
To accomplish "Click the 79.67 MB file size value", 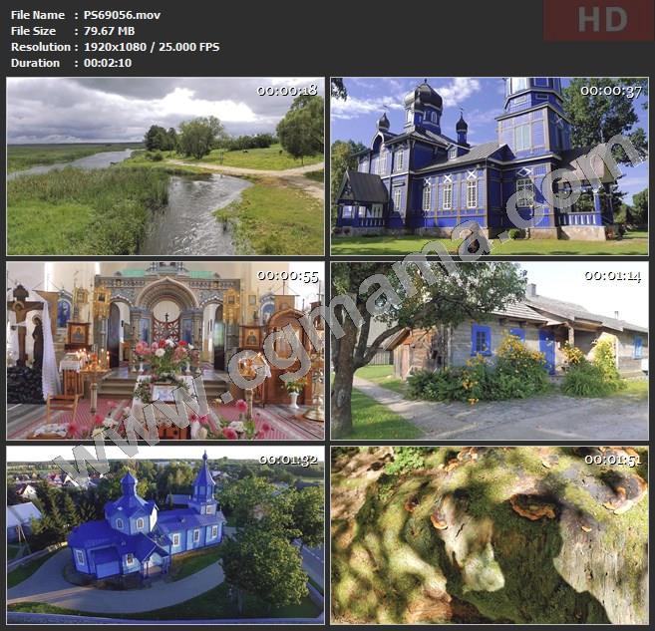I will point(109,31).
